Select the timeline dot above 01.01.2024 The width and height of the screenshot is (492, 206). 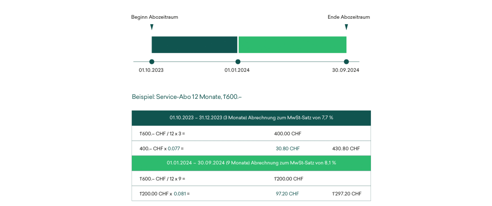tap(238, 62)
